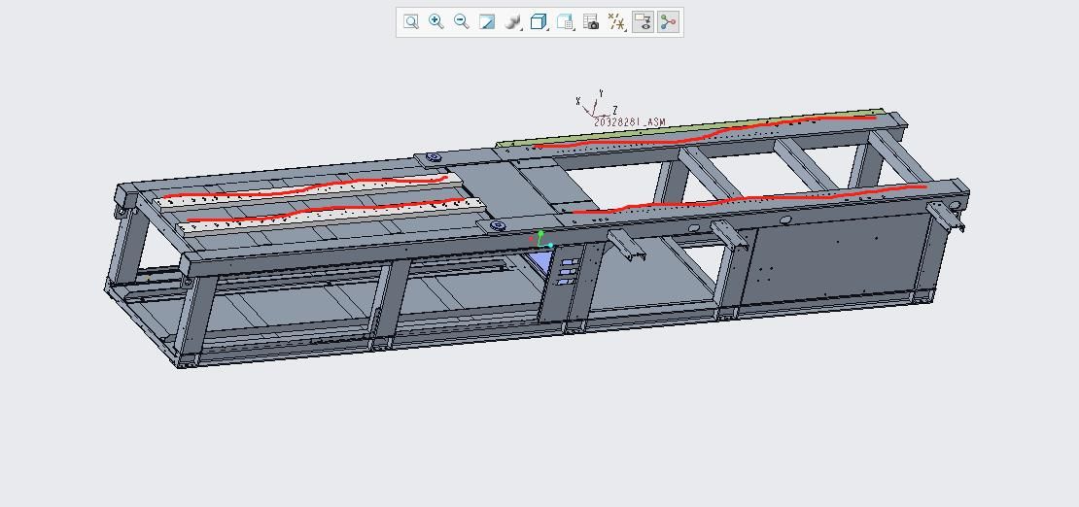Click the control panel buttons on frame
Screen dimensions: 1079x507
[568, 272]
